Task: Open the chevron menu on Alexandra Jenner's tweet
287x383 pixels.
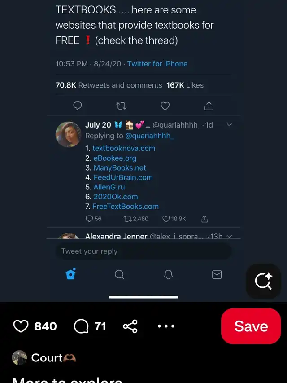Action: [x=229, y=236]
